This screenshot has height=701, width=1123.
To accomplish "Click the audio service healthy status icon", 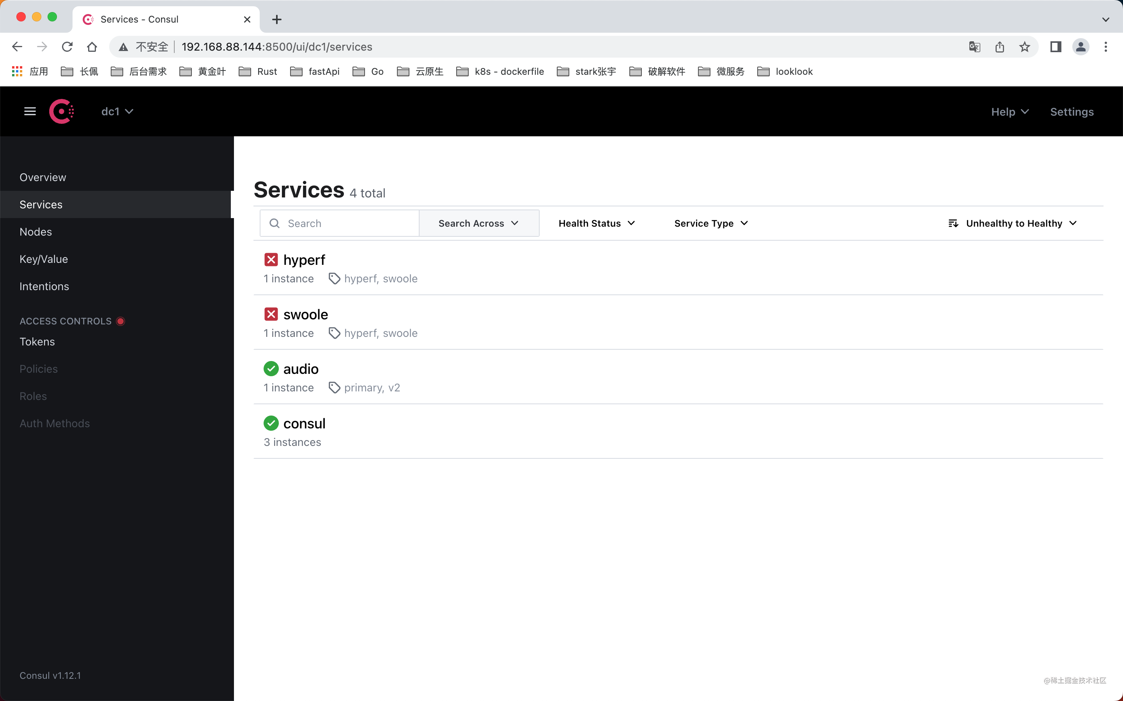I will coord(271,368).
